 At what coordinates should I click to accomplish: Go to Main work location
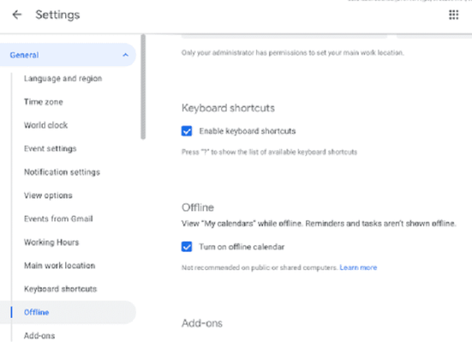pos(59,265)
